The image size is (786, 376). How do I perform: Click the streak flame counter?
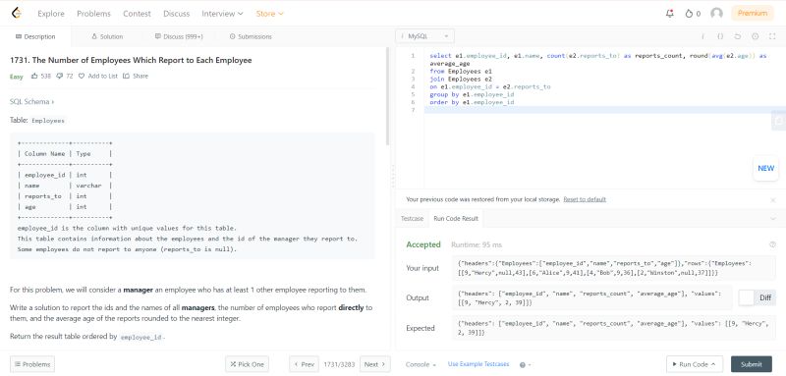point(693,14)
